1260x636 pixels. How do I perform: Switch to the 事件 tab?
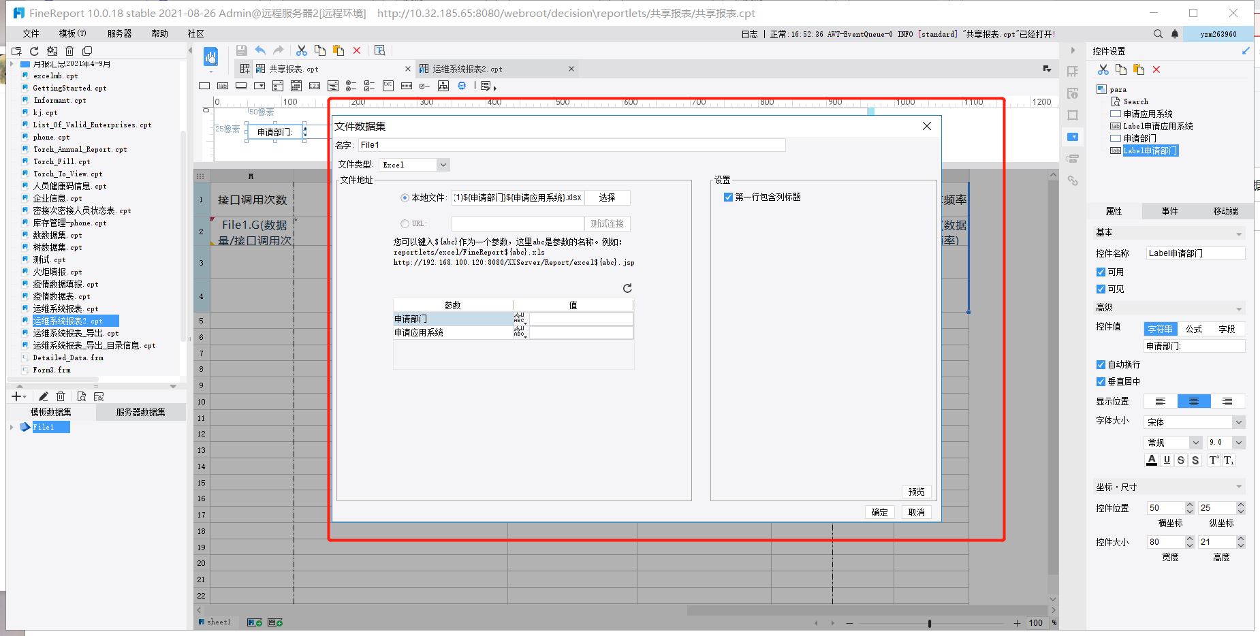(x=1169, y=211)
